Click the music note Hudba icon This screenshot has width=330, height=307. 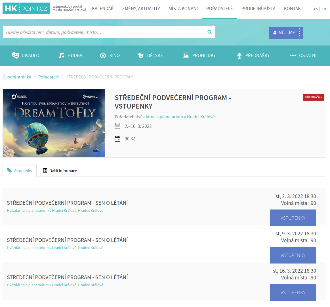coord(62,55)
